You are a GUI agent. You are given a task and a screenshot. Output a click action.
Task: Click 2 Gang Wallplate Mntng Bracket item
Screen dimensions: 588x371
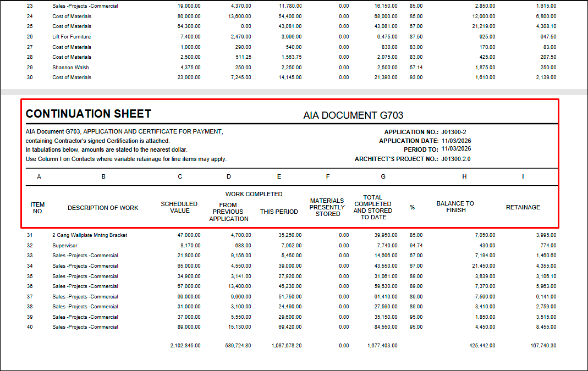90,235
